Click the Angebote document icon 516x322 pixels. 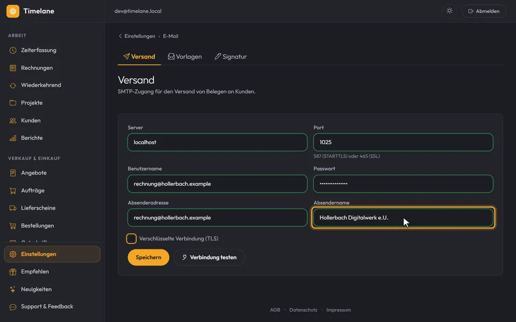click(13, 173)
